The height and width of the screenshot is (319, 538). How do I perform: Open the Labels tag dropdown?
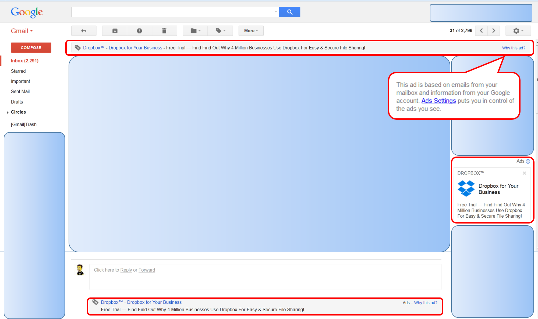pos(220,31)
